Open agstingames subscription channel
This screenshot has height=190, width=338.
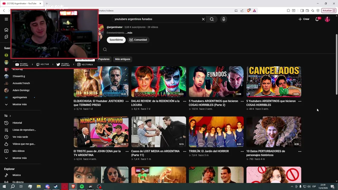pos(20,97)
